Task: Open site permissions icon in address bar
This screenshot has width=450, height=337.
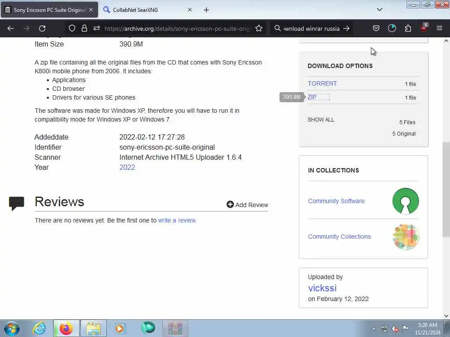Action: click(x=97, y=29)
